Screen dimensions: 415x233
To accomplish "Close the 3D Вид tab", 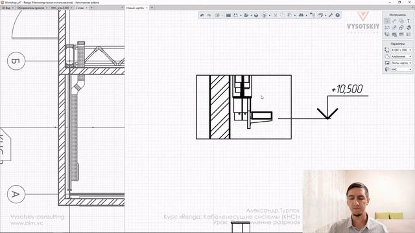I will point(13,8).
